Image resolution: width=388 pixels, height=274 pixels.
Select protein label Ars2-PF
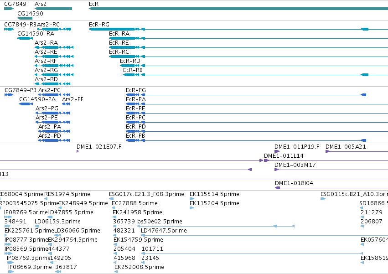pyautogui.click(x=72, y=99)
